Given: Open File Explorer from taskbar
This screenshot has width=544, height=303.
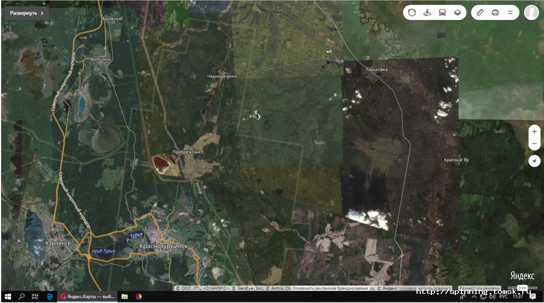Looking at the screenshot, I should 125,297.
